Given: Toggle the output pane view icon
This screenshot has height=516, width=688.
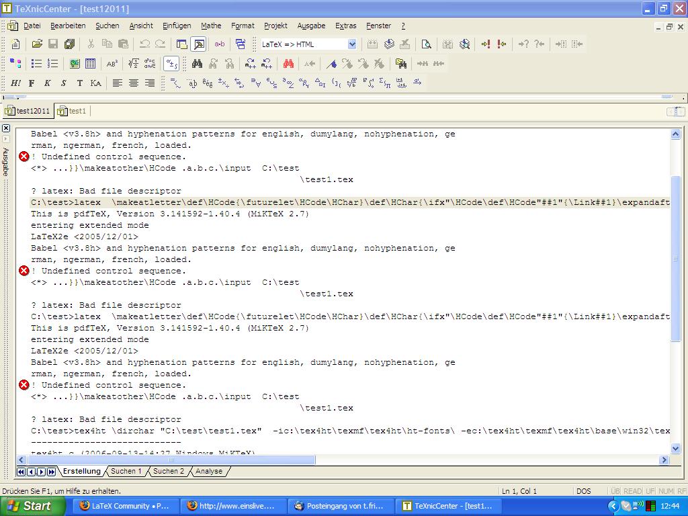Looking at the screenshot, I should tap(198, 44).
